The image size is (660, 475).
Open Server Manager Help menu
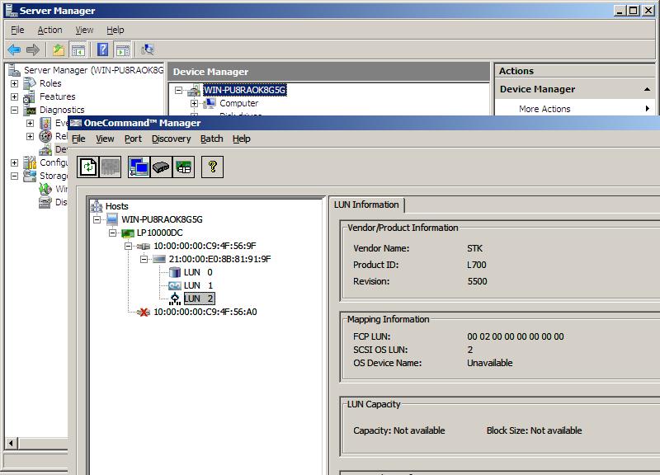(115, 30)
